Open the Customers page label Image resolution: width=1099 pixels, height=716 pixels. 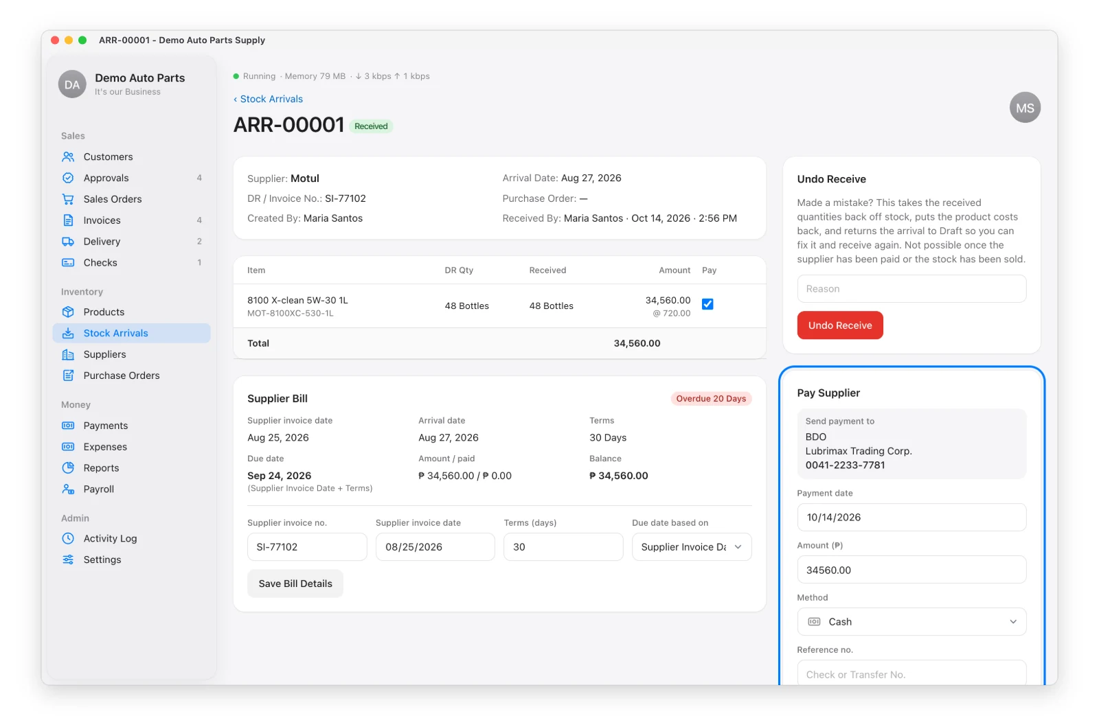pyautogui.click(x=109, y=157)
